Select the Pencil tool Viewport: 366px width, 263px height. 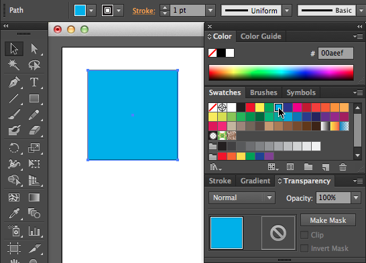tap(34, 114)
